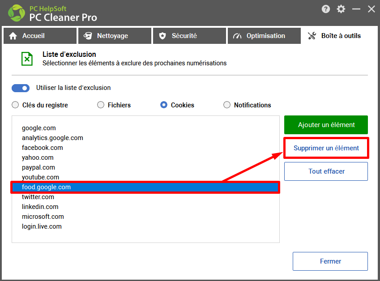Click the wrench icon on Boîte à outils
The width and height of the screenshot is (380, 281).
pos(312,36)
